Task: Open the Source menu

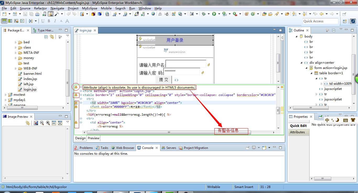Action: [25, 8]
